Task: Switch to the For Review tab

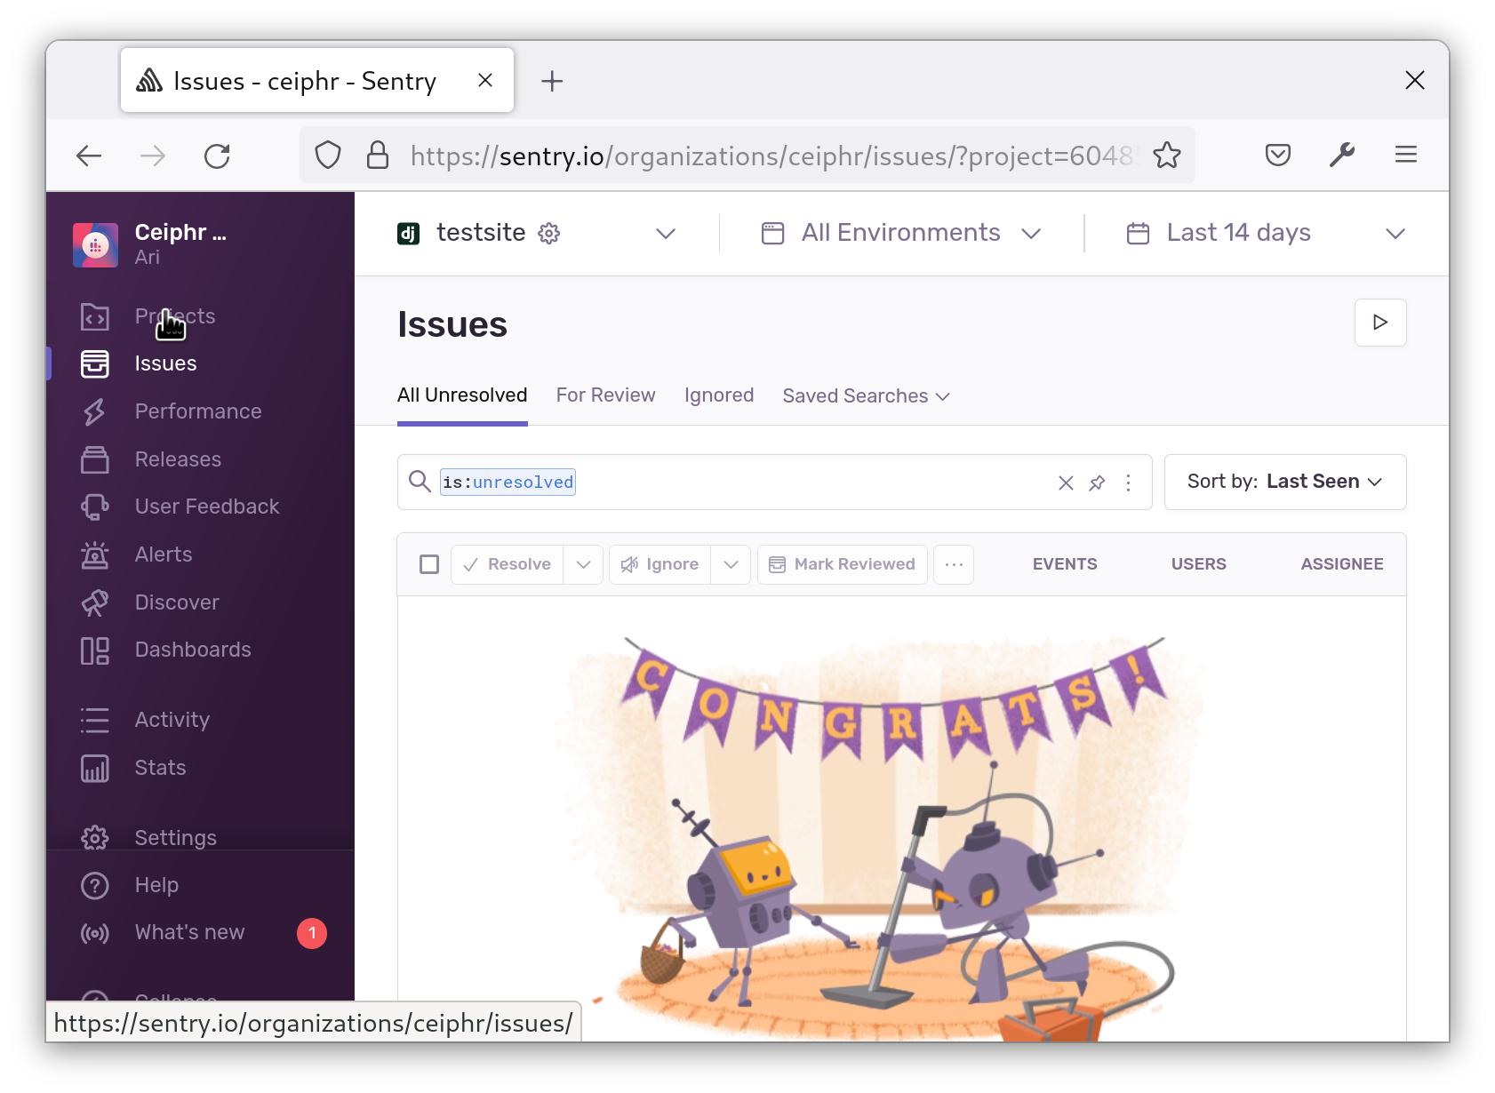Action: (x=605, y=395)
